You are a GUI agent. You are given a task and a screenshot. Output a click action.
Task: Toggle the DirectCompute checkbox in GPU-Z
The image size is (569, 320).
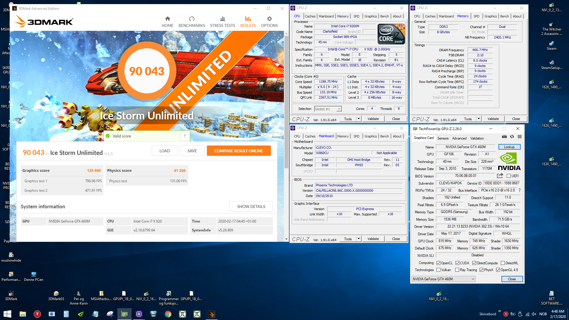click(x=474, y=263)
